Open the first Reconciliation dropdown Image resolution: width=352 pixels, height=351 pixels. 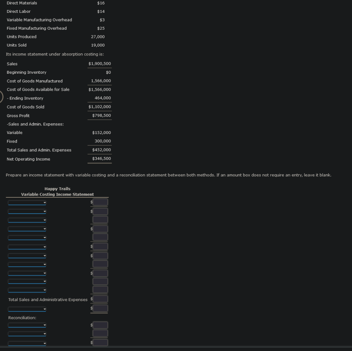(27, 325)
